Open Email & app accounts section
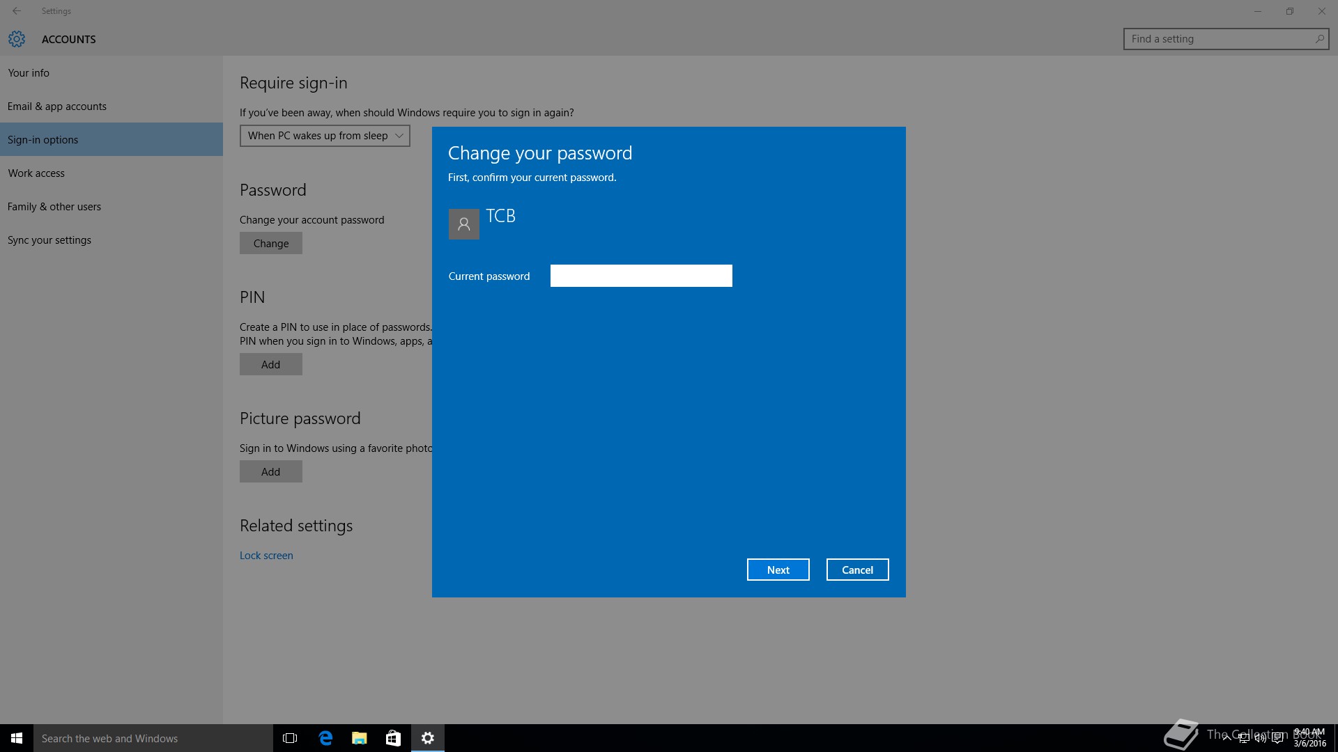Viewport: 1338px width, 752px height. coord(111,106)
